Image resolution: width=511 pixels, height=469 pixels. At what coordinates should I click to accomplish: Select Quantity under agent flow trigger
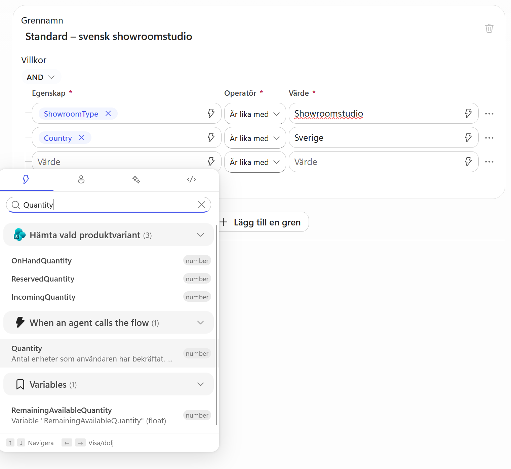pos(109,353)
